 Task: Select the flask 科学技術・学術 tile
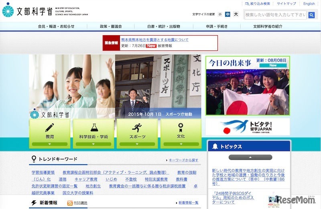[93, 133]
